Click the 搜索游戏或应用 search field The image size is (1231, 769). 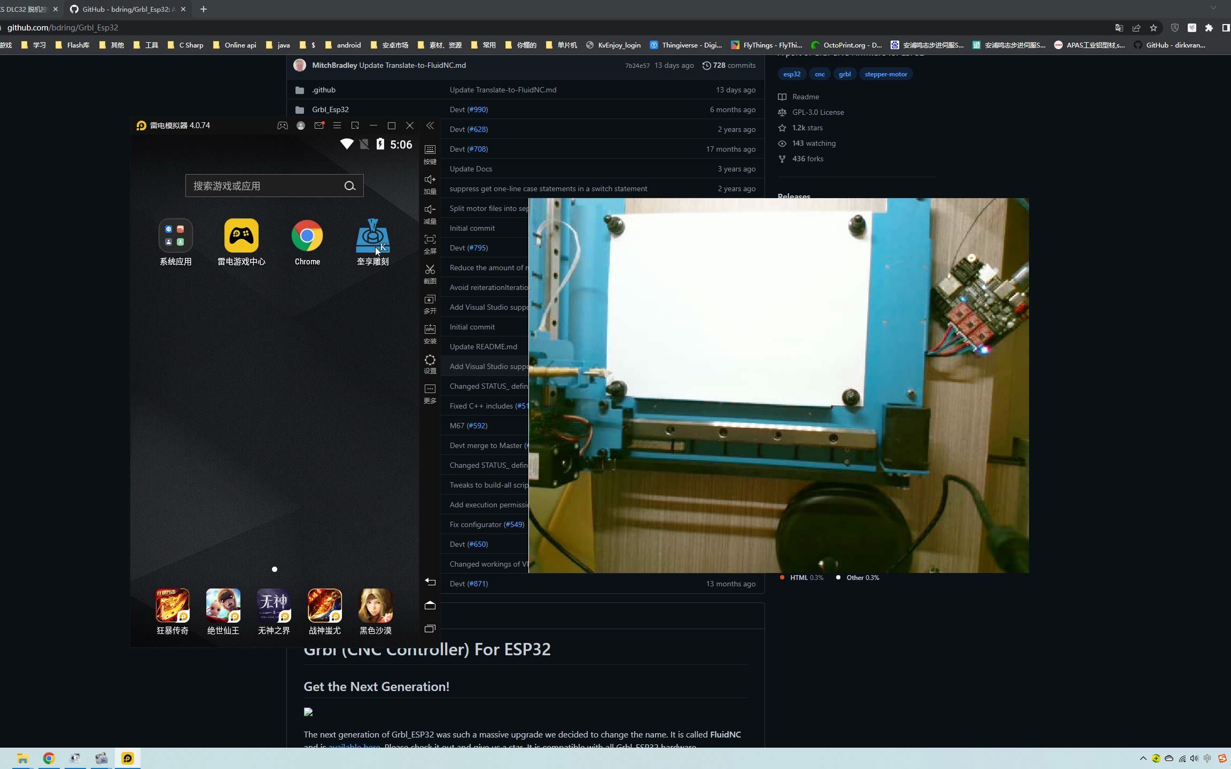point(264,186)
